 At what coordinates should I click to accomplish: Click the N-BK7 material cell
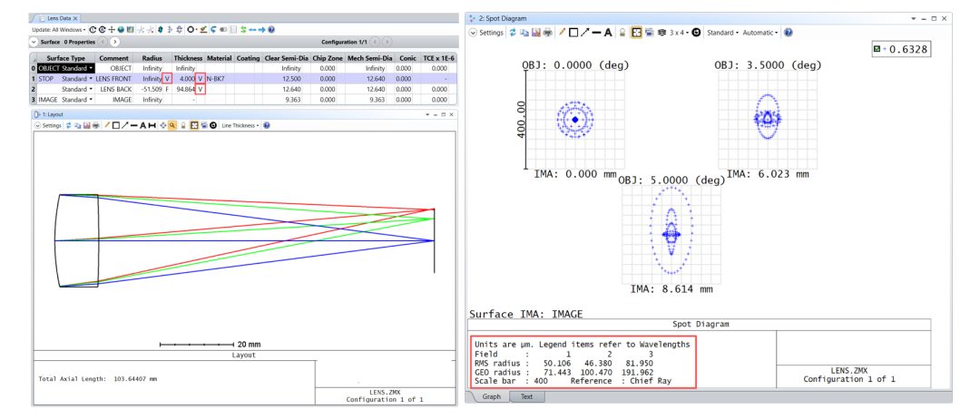220,79
